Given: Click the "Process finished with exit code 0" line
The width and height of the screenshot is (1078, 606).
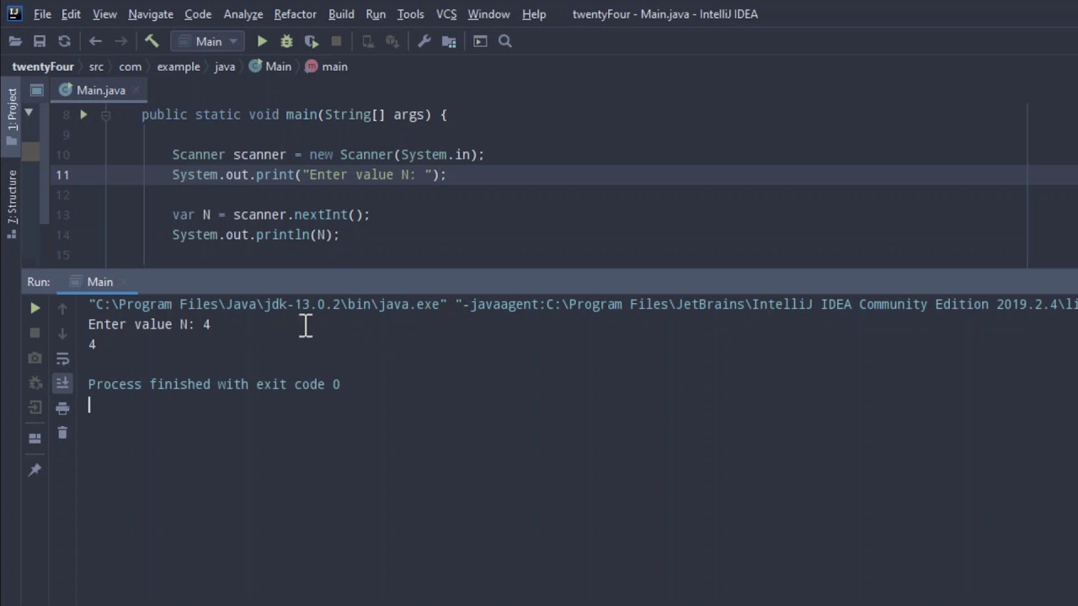Looking at the screenshot, I should pos(214,385).
